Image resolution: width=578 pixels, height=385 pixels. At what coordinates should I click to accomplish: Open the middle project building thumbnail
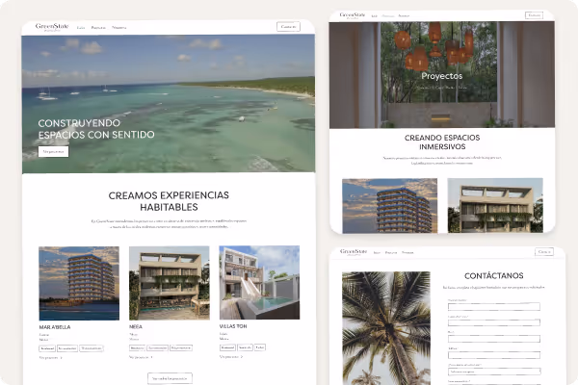click(170, 283)
